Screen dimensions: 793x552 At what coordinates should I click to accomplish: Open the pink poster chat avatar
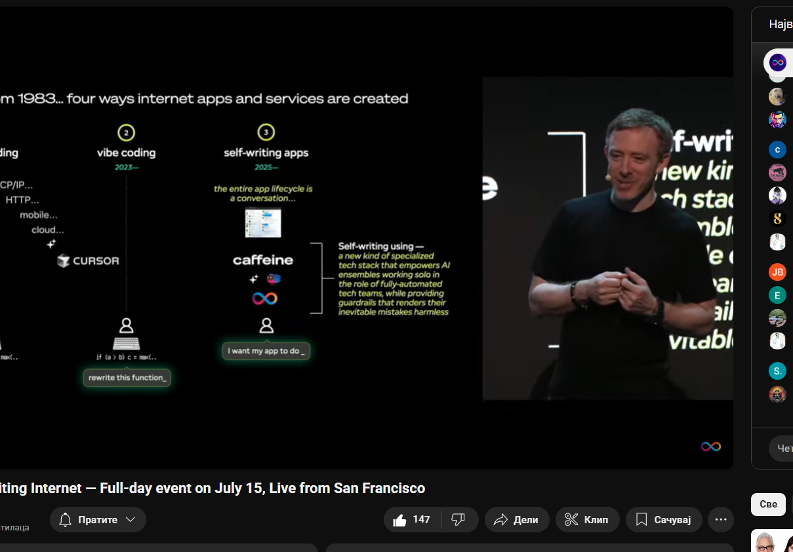tap(777, 172)
